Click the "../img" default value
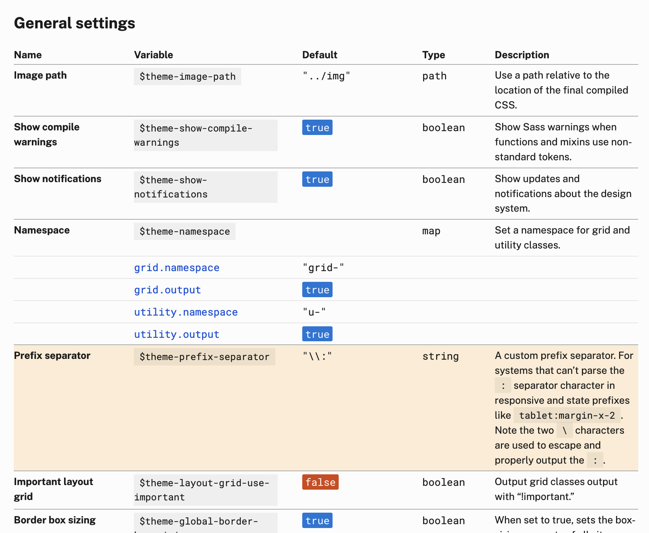This screenshot has width=649, height=533. (326, 76)
